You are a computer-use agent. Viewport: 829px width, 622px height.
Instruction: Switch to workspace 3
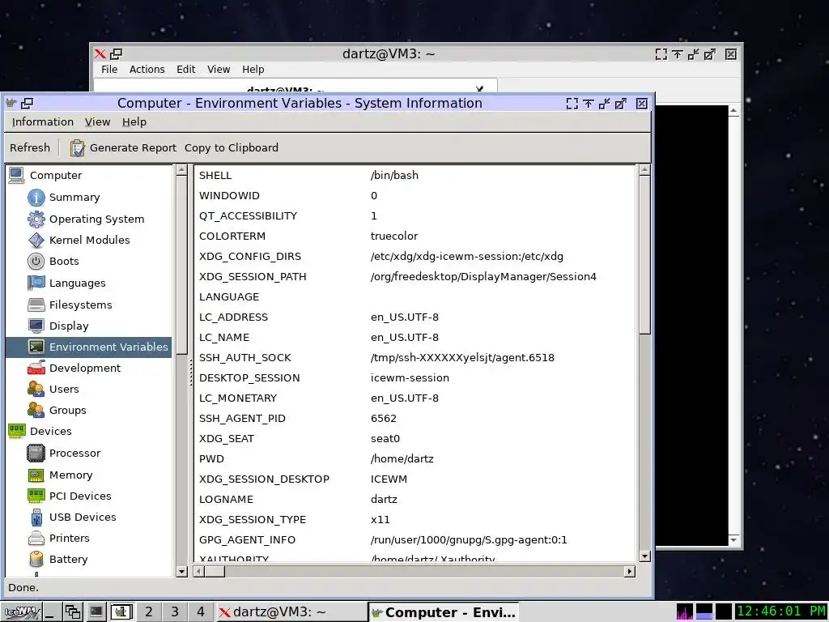(175, 612)
